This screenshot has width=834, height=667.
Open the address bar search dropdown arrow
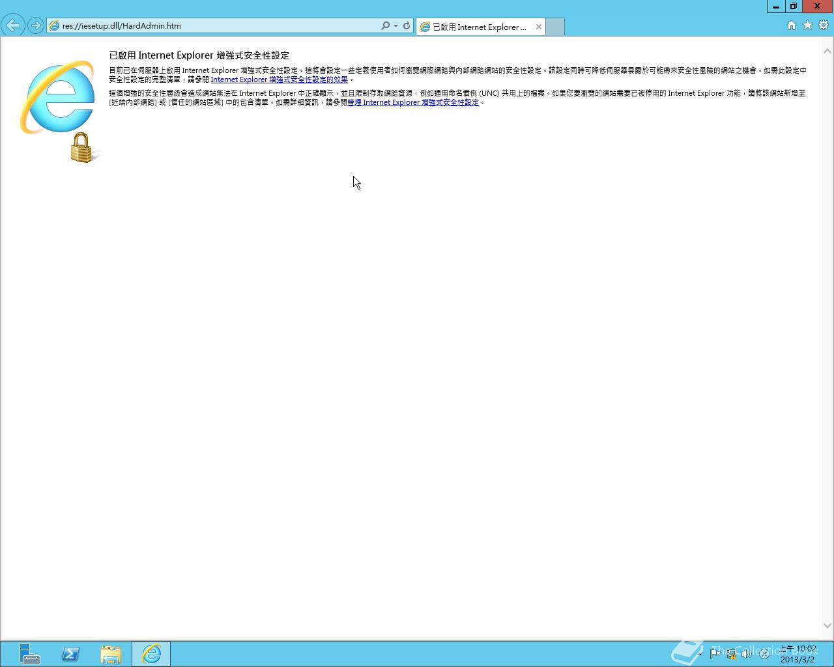click(395, 26)
